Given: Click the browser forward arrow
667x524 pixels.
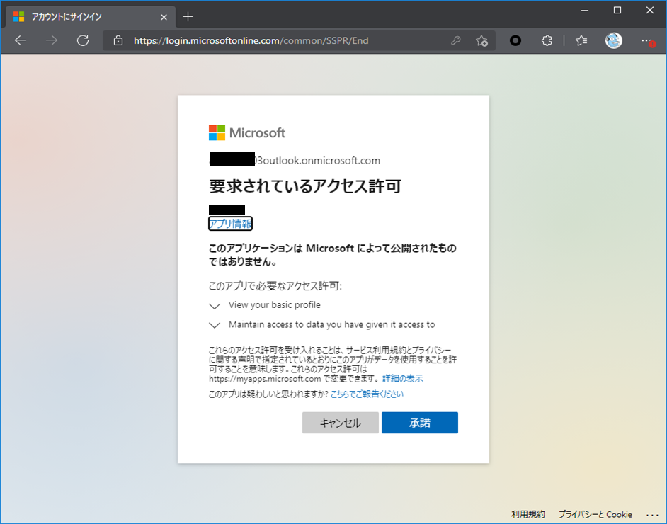Looking at the screenshot, I should pos(52,40).
